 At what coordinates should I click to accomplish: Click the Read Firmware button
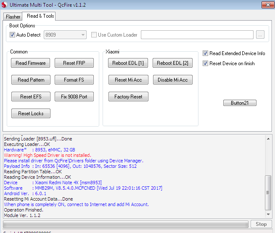[31, 63]
